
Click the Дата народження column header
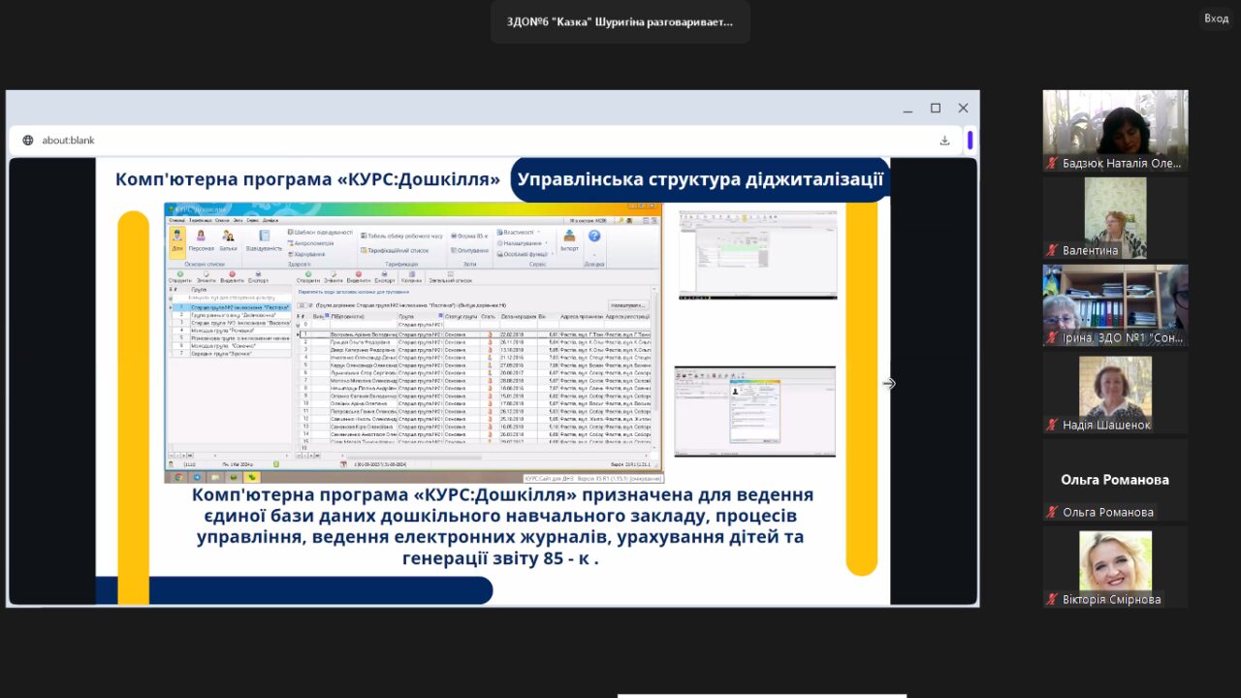519,316
